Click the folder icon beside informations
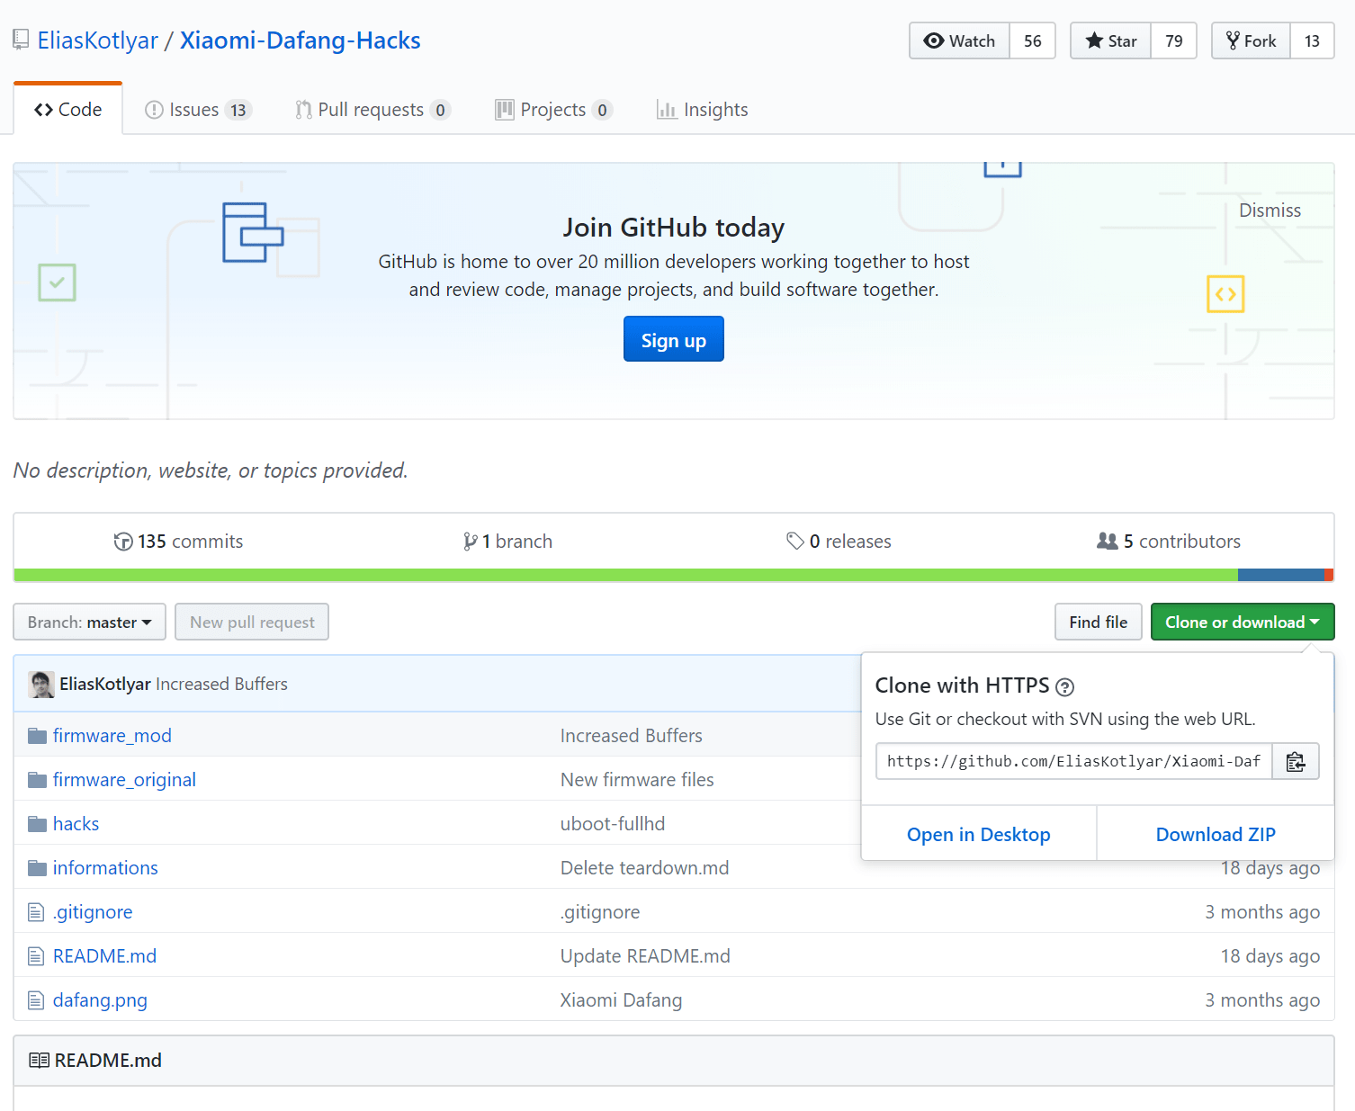Screen dimensions: 1355x1111 37,868
